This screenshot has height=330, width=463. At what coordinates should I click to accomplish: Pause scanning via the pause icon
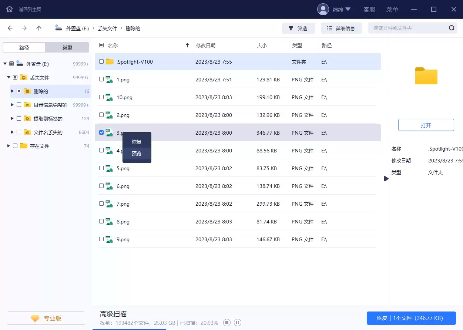[237, 323]
